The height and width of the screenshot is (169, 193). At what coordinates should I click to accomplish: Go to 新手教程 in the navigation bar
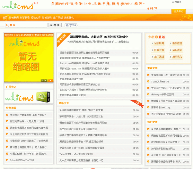[25, 18]
